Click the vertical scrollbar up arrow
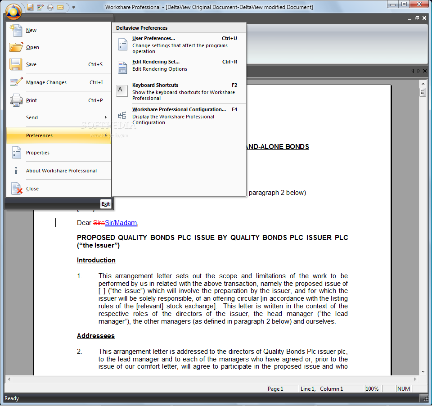 click(x=423, y=83)
